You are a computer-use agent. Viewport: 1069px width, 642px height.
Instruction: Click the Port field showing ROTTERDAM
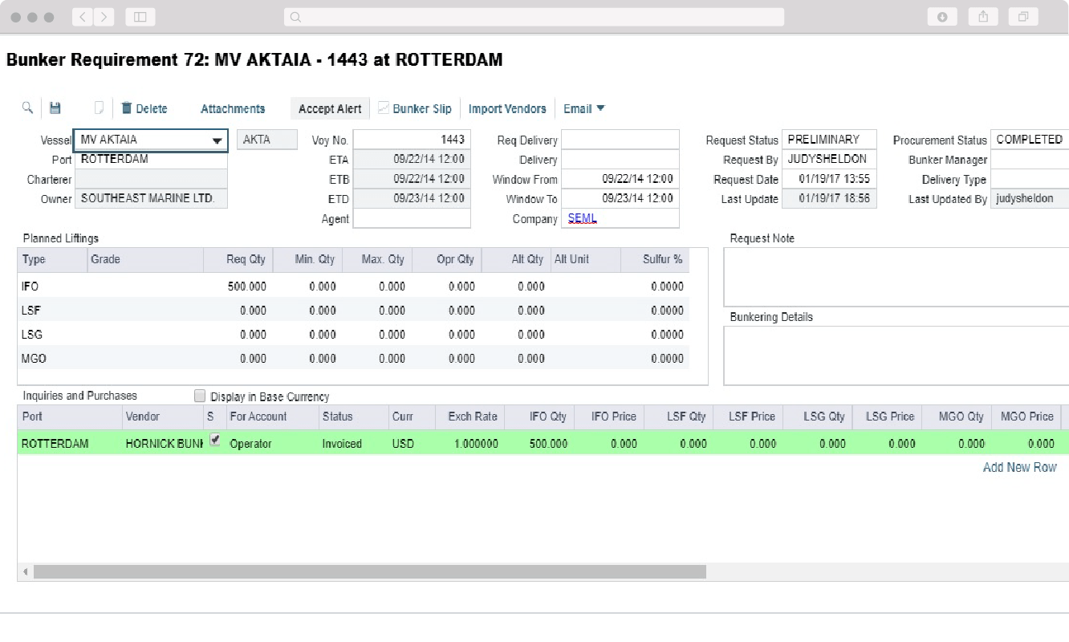tap(151, 160)
